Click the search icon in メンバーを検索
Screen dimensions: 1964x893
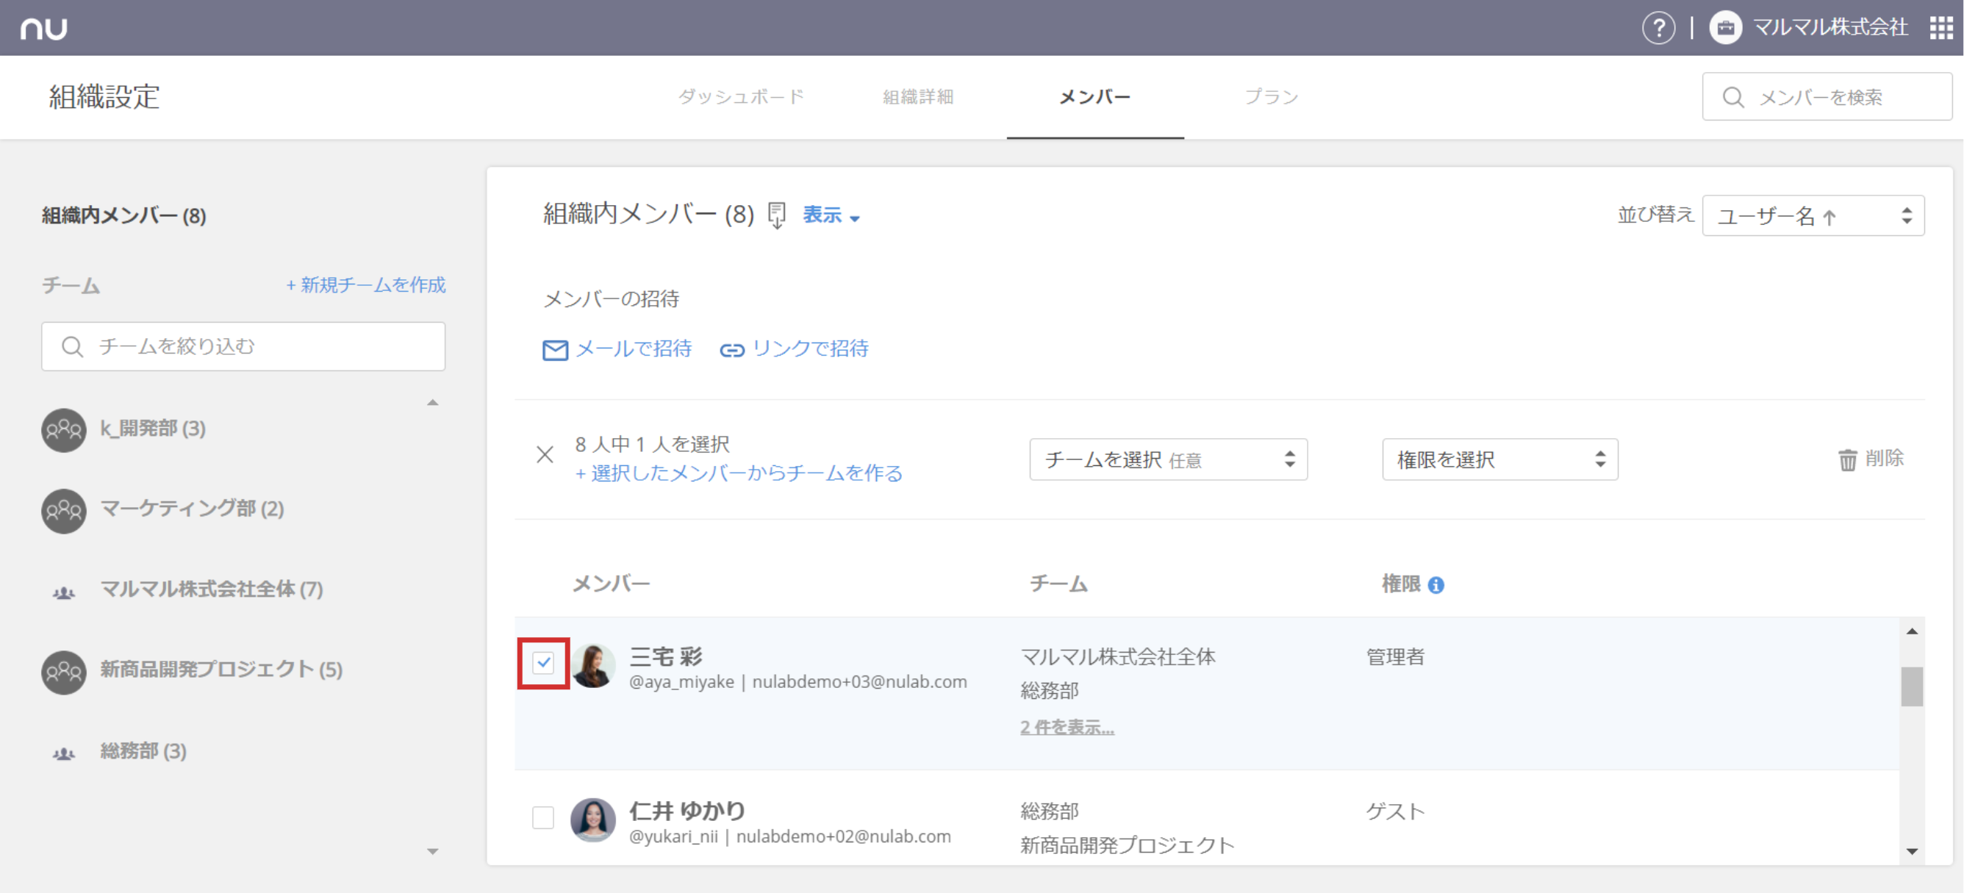[x=1733, y=98]
